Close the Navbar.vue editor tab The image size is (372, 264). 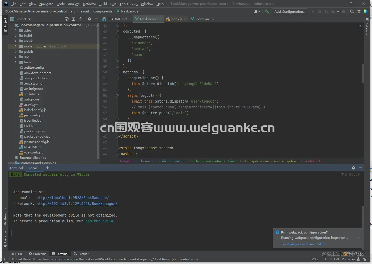point(160,19)
